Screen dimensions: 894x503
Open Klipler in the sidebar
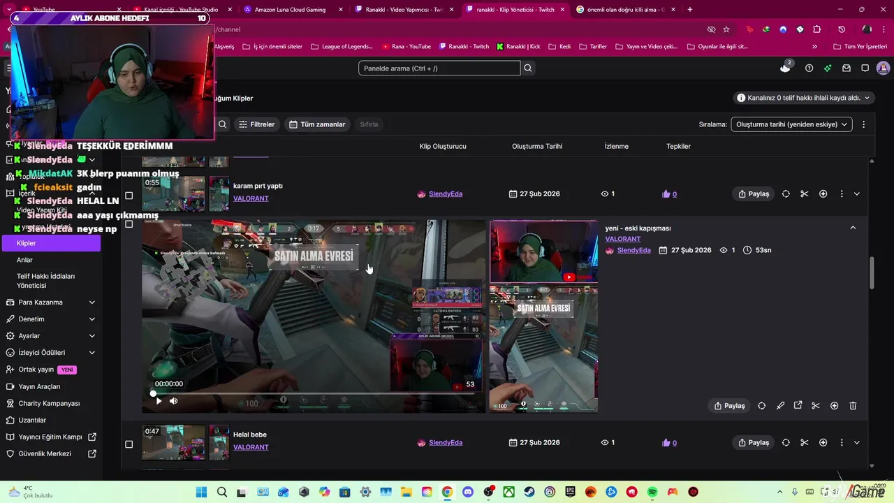click(x=50, y=243)
